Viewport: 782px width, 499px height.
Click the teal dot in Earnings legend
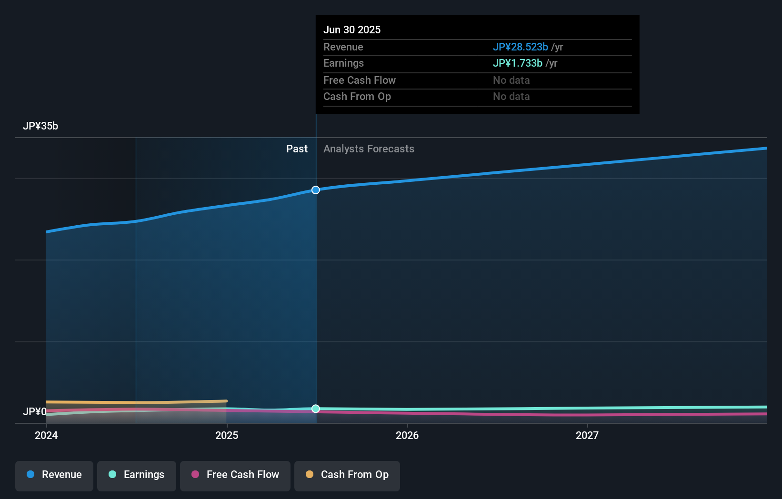coord(112,474)
